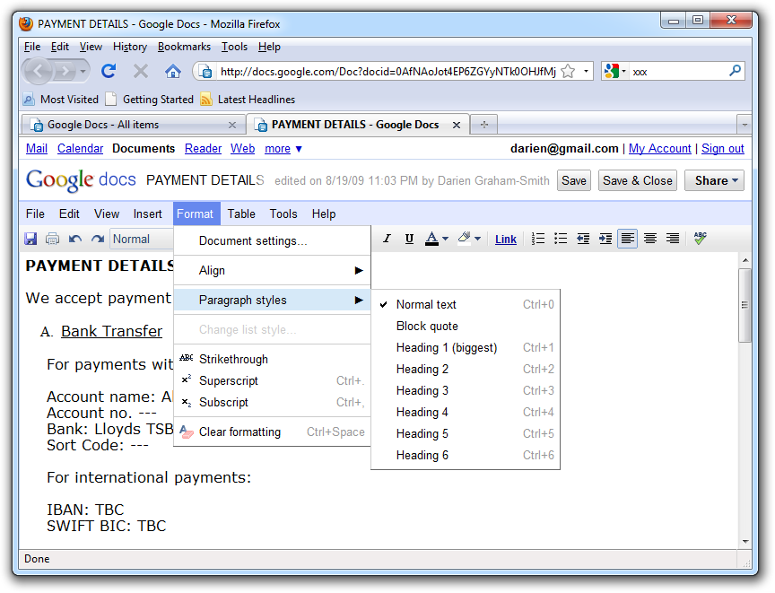Stop loading with the X icon

141,72
